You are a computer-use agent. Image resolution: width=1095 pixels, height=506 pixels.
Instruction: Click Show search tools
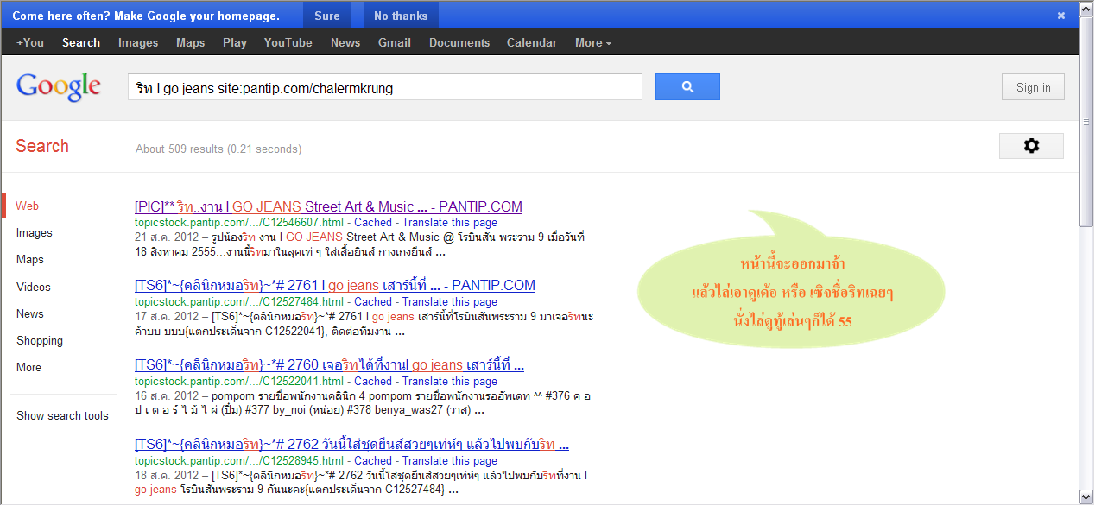pyautogui.click(x=62, y=415)
